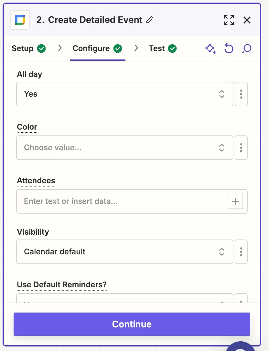Close the Create Detailed Event panel
The height and width of the screenshot is (351, 269).
[247, 20]
